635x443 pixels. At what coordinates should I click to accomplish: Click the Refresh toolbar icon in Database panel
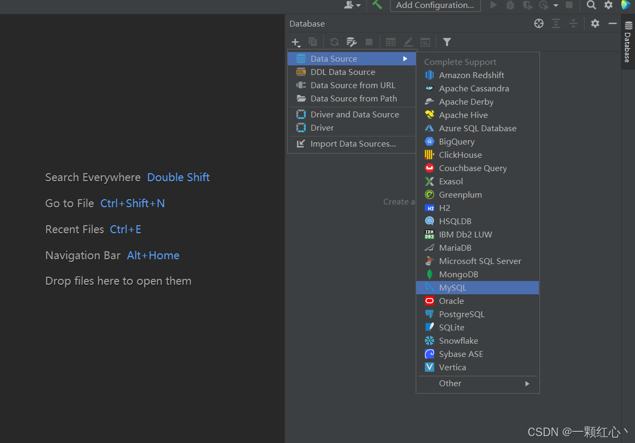pyautogui.click(x=334, y=42)
